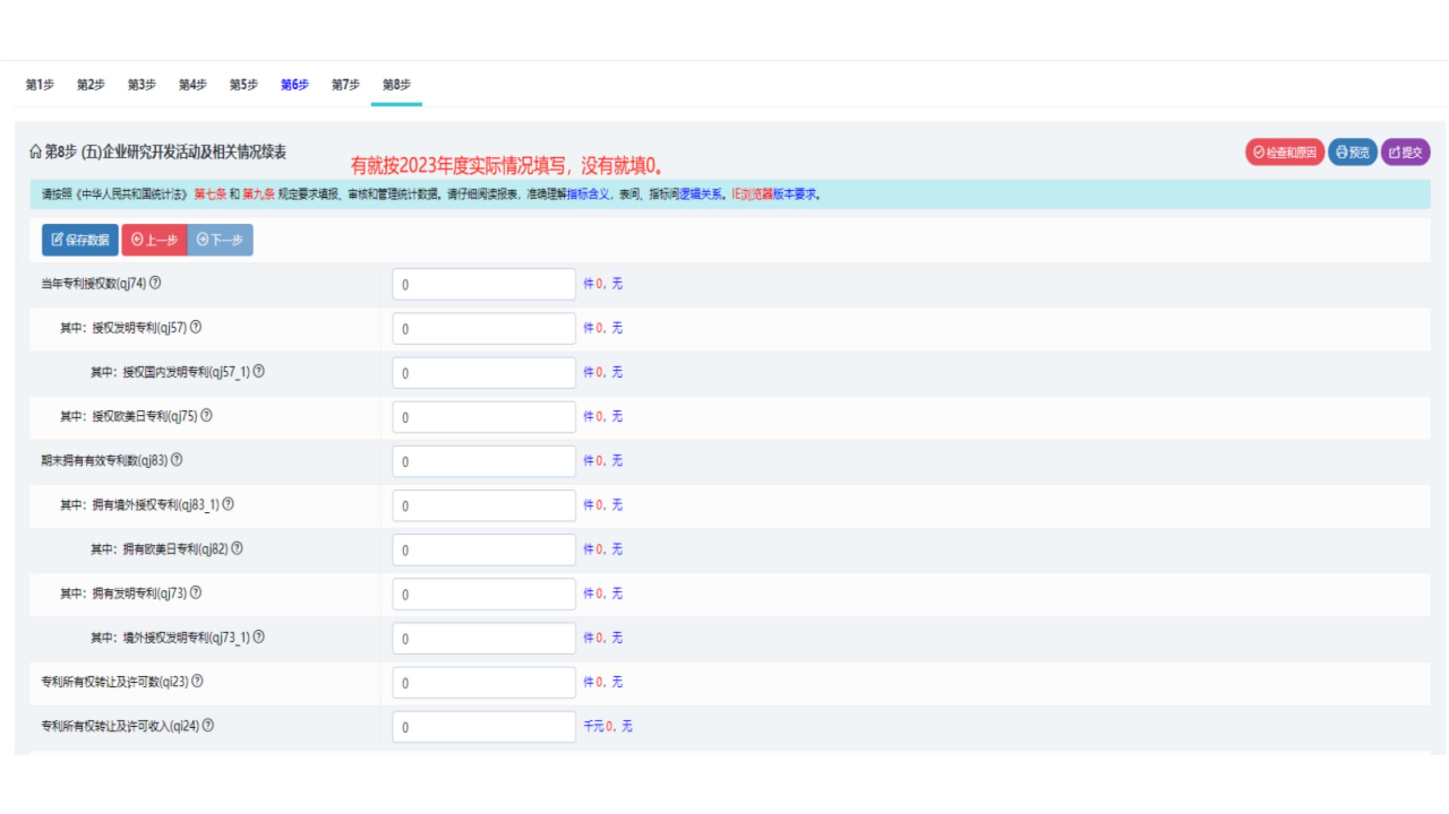Screen dimensions: 1449x814
Task: Click help icon next to 当年专利授权数(qj74)
Action: 155,283
